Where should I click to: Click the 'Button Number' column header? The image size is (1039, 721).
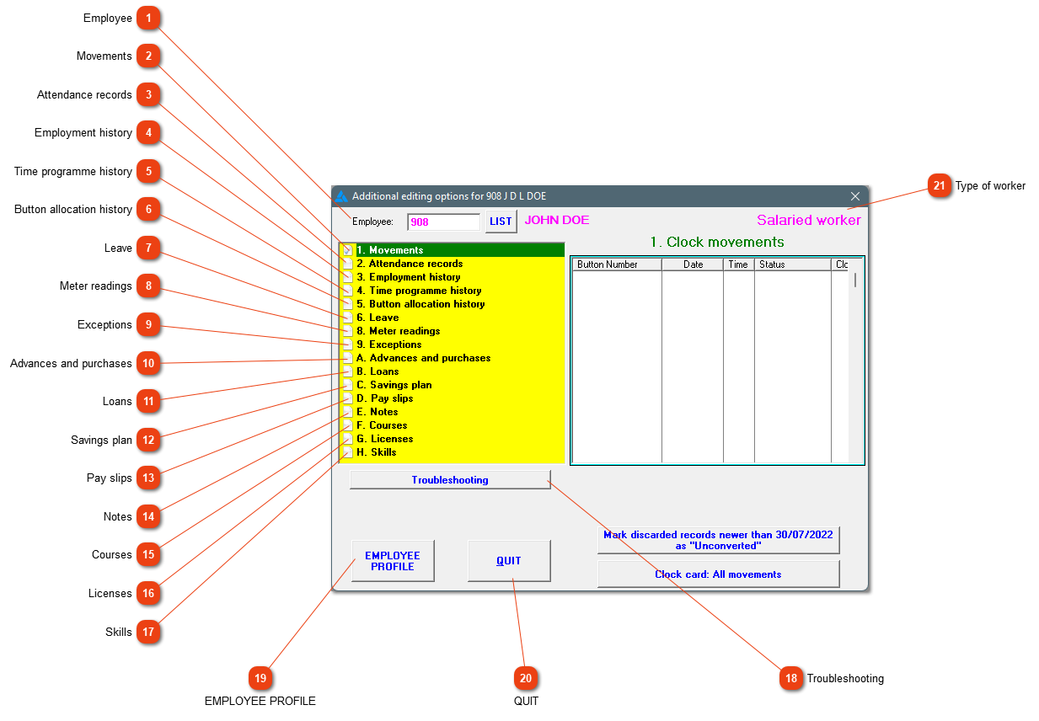(x=617, y=264)
